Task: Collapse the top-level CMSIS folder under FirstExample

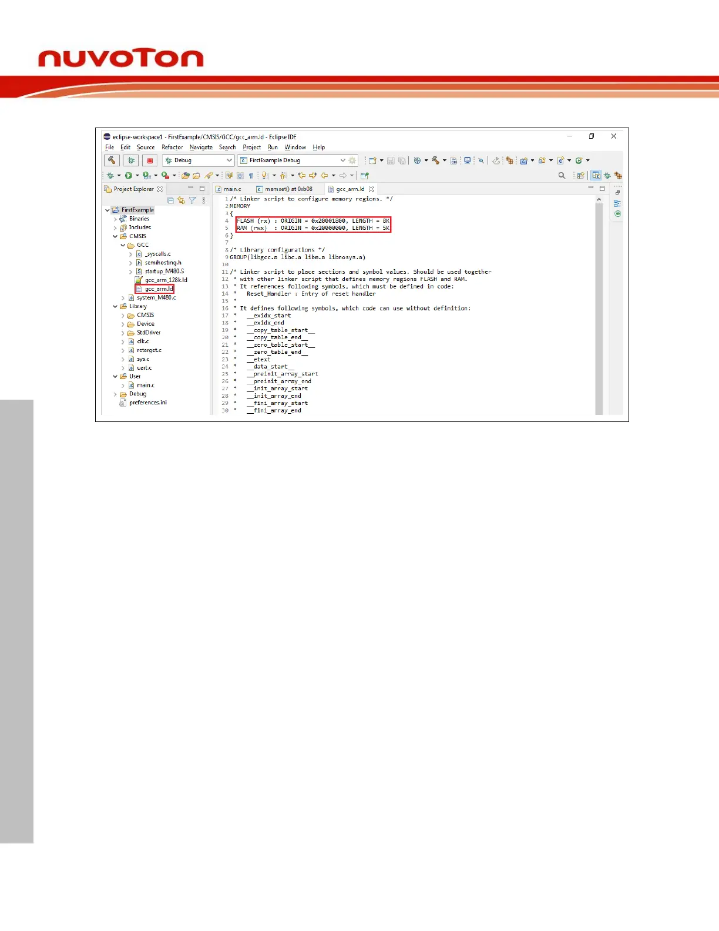Action: pos(115,236)
